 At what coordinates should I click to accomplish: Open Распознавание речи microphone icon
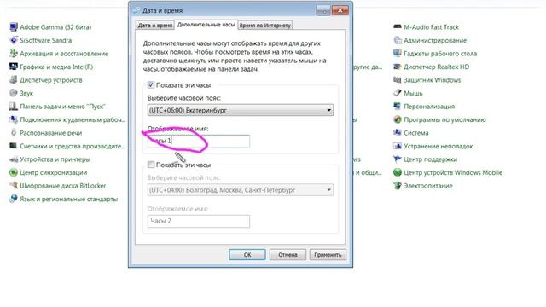coord(14,133)
